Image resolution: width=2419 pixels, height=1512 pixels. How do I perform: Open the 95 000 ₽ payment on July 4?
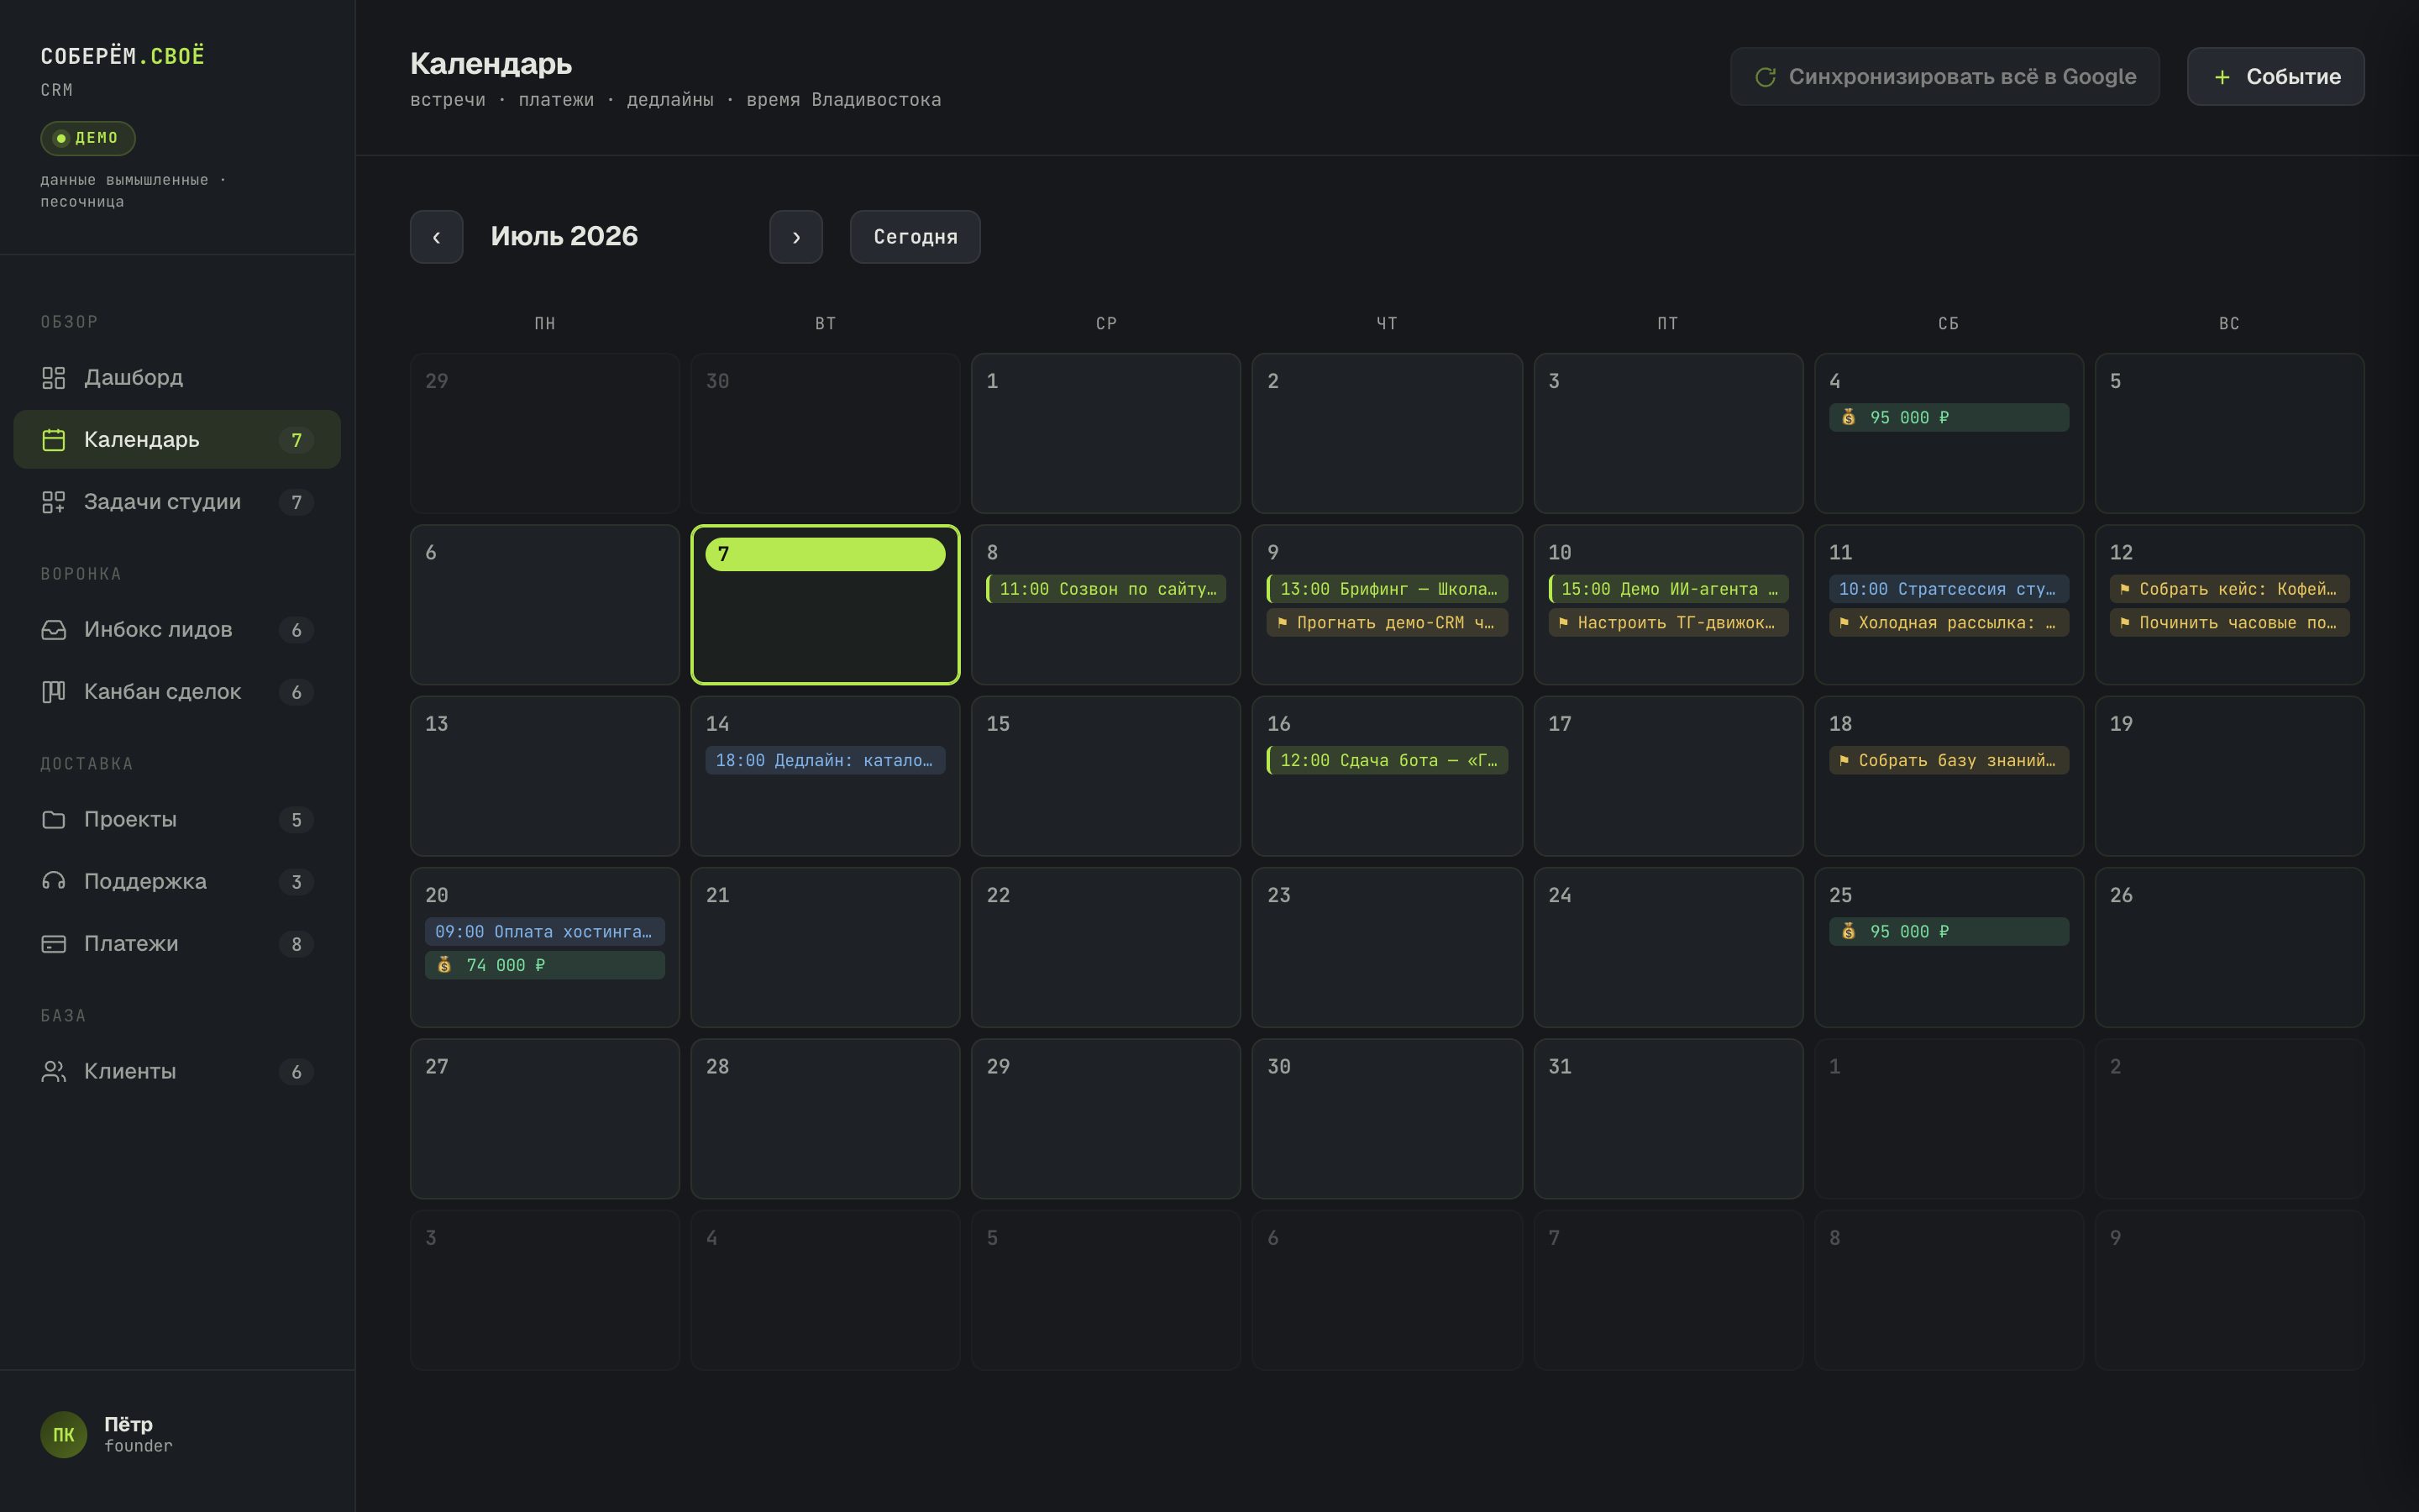1949,418
